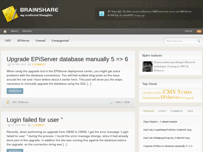203x152 pixels.
Task: Click the BRAINSHARE site title
Action: (39, 10)
